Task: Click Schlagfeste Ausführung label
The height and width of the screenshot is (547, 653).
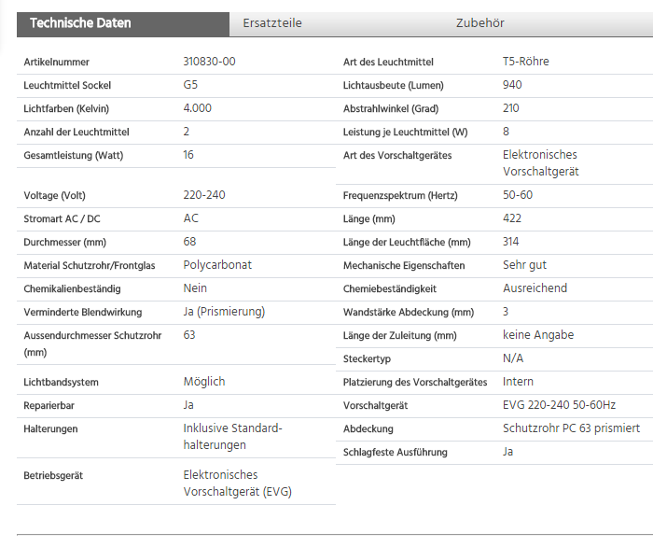Action: [x=396, y=452]
